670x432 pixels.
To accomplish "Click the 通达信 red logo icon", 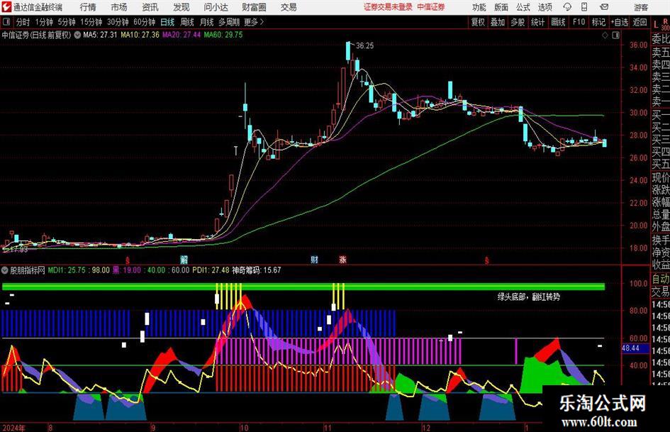I will point(6,7).
